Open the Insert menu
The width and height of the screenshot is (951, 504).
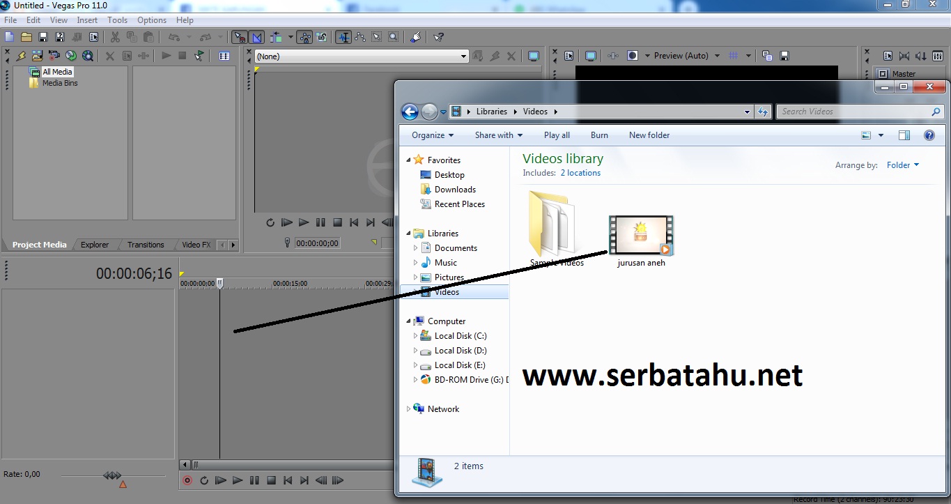click(x=87, y=20)
